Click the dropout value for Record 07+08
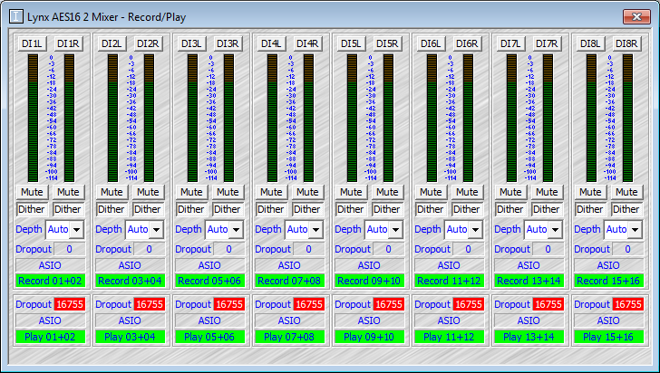 (308, 249)
